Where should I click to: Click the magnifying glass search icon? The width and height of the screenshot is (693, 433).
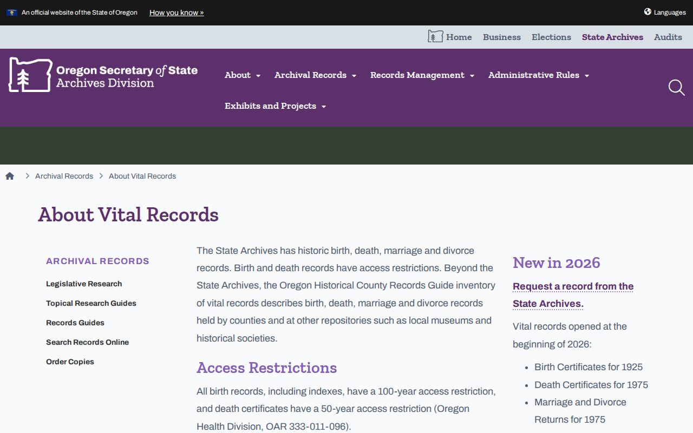pyautogui.click(x=676, y=88)
